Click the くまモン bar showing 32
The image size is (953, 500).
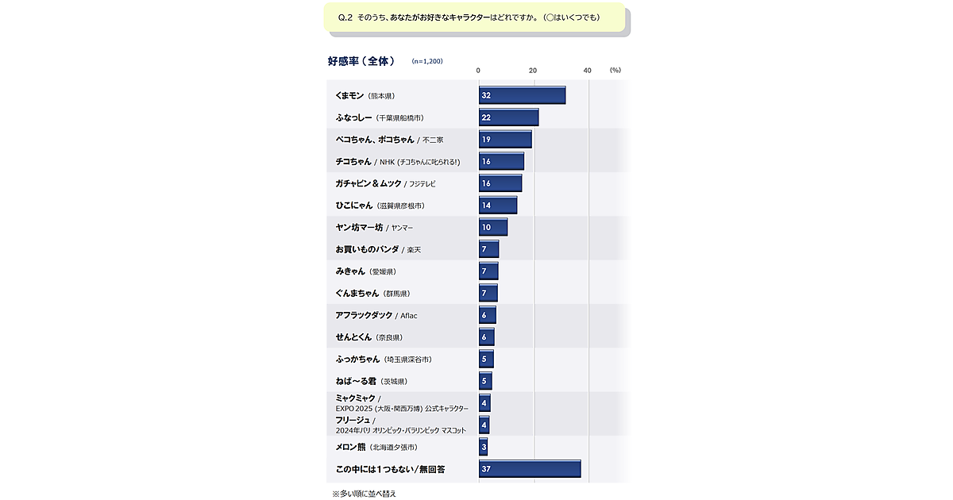[x=522, y=95]
